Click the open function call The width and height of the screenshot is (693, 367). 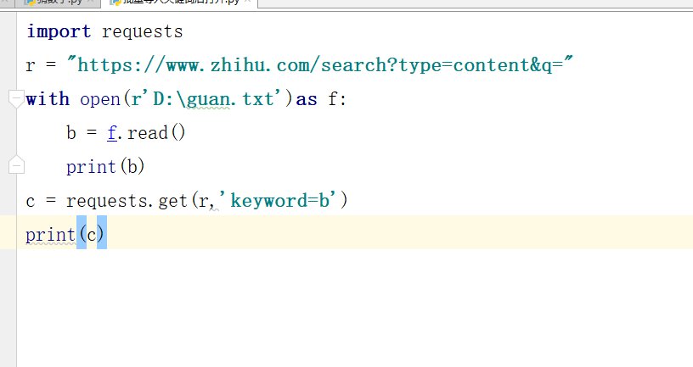click(x=99, y=99)
